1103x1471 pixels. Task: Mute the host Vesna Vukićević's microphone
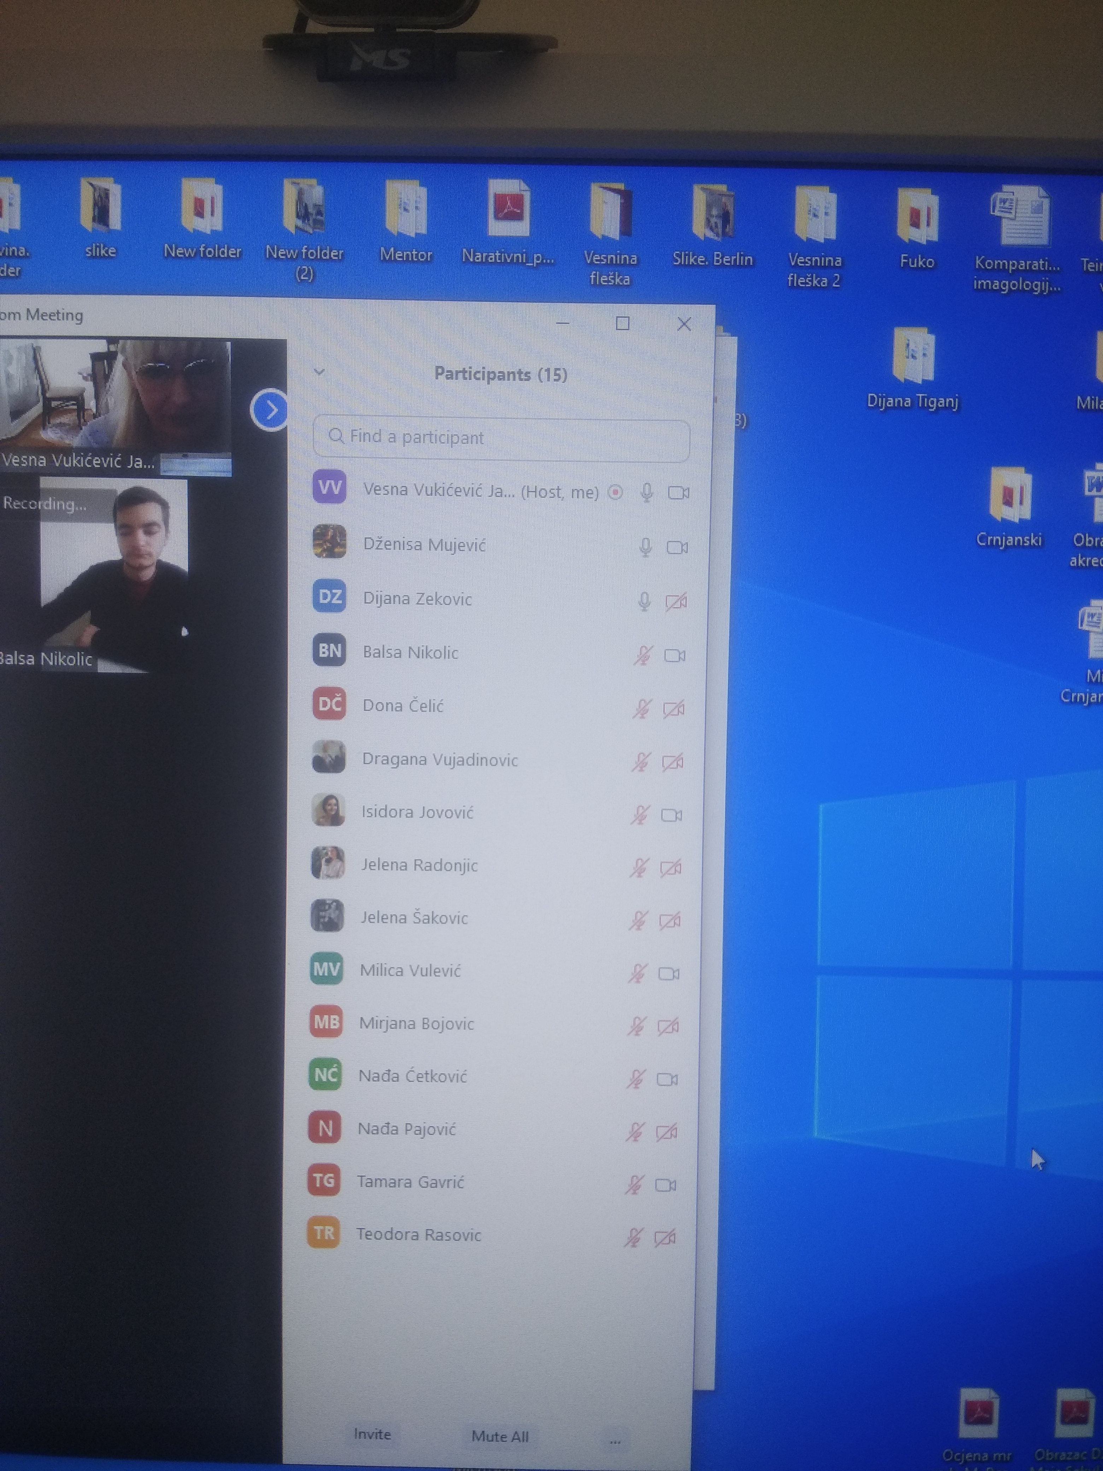click(x=646, y=493)
